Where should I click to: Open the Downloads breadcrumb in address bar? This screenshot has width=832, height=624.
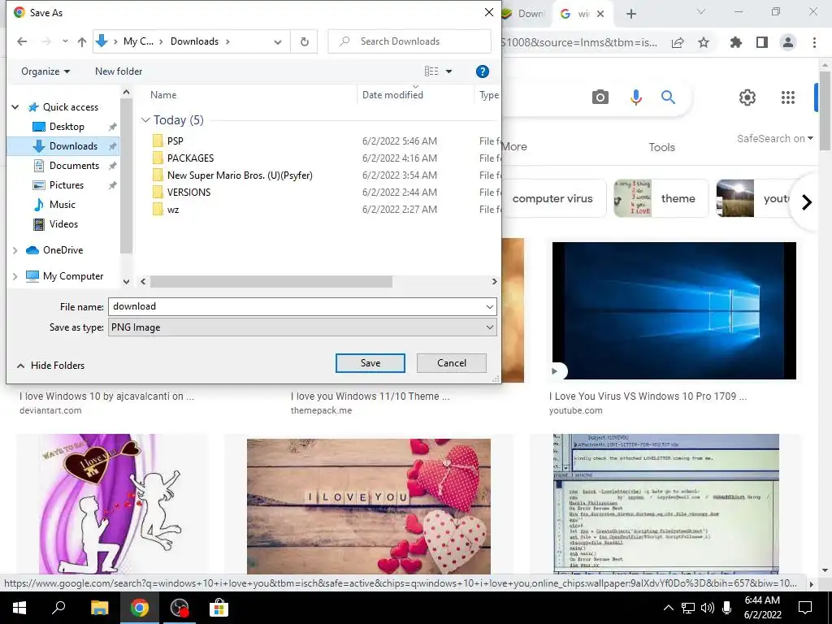pos(194,41)
